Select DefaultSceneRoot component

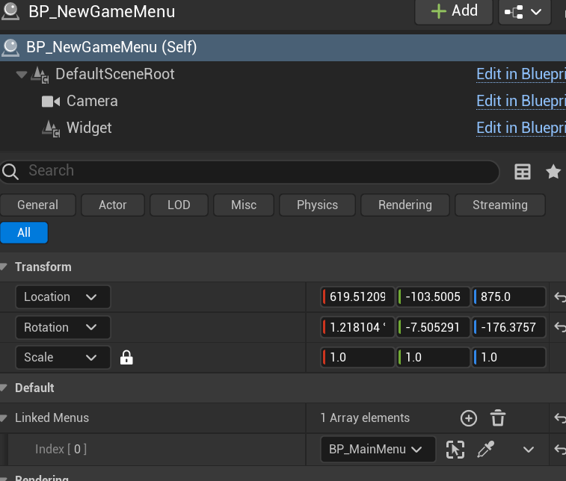pyautogui.click(x=115, y=74)
